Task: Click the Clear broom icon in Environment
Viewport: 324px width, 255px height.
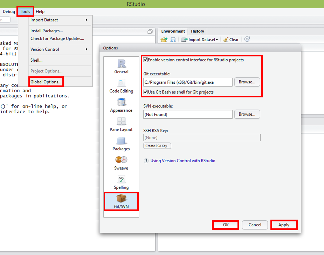Action: 226,40
